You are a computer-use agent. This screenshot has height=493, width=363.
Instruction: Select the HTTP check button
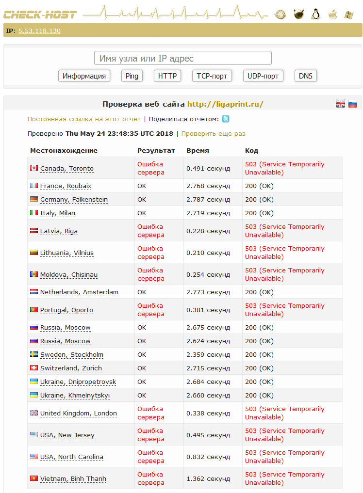pos(167,76)
